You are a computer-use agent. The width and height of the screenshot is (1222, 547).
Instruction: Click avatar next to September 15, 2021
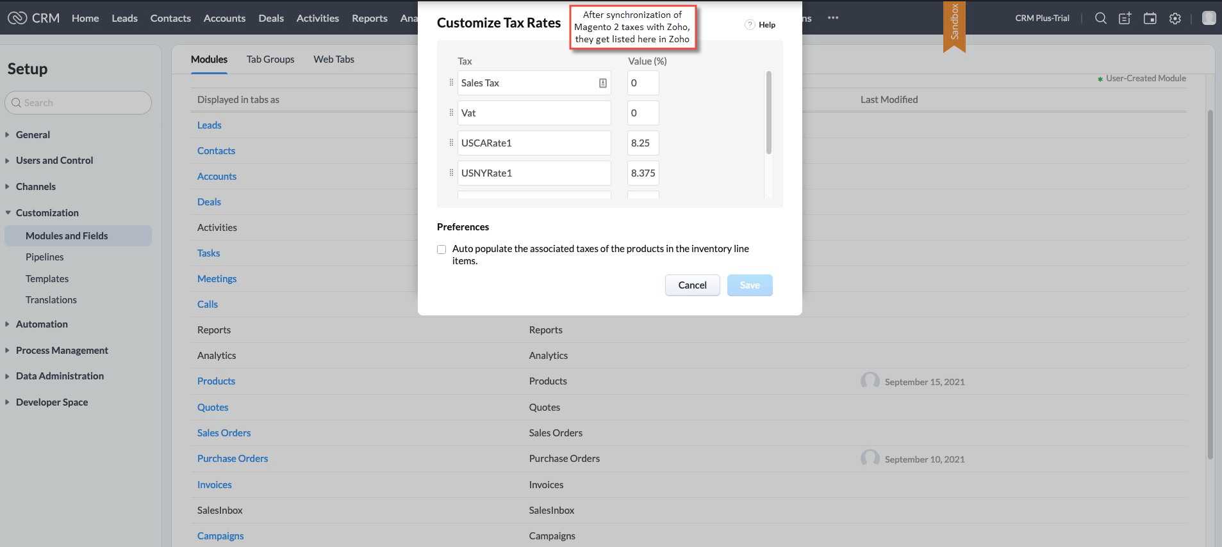click(x=870, y=381)
